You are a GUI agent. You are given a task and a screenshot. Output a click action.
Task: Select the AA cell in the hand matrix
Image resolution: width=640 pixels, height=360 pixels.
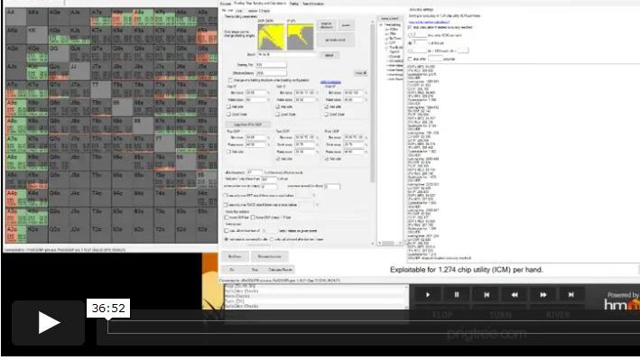(15, 17)
